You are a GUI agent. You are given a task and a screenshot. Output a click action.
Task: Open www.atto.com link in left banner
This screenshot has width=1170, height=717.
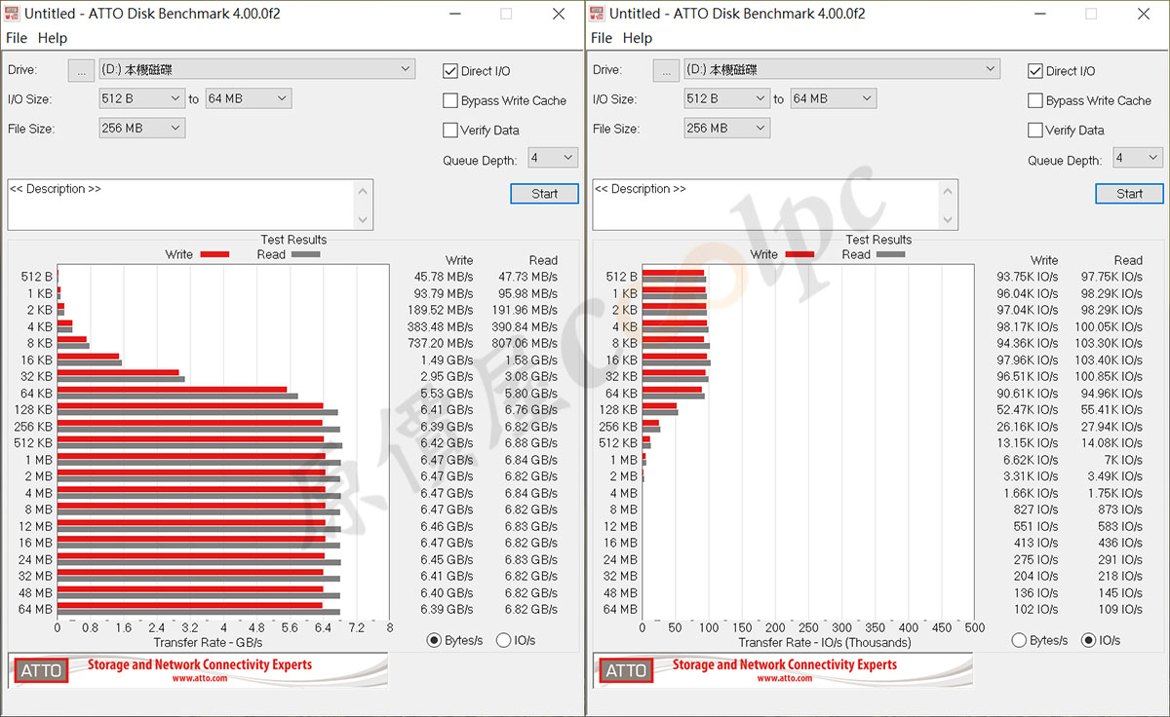200,678
